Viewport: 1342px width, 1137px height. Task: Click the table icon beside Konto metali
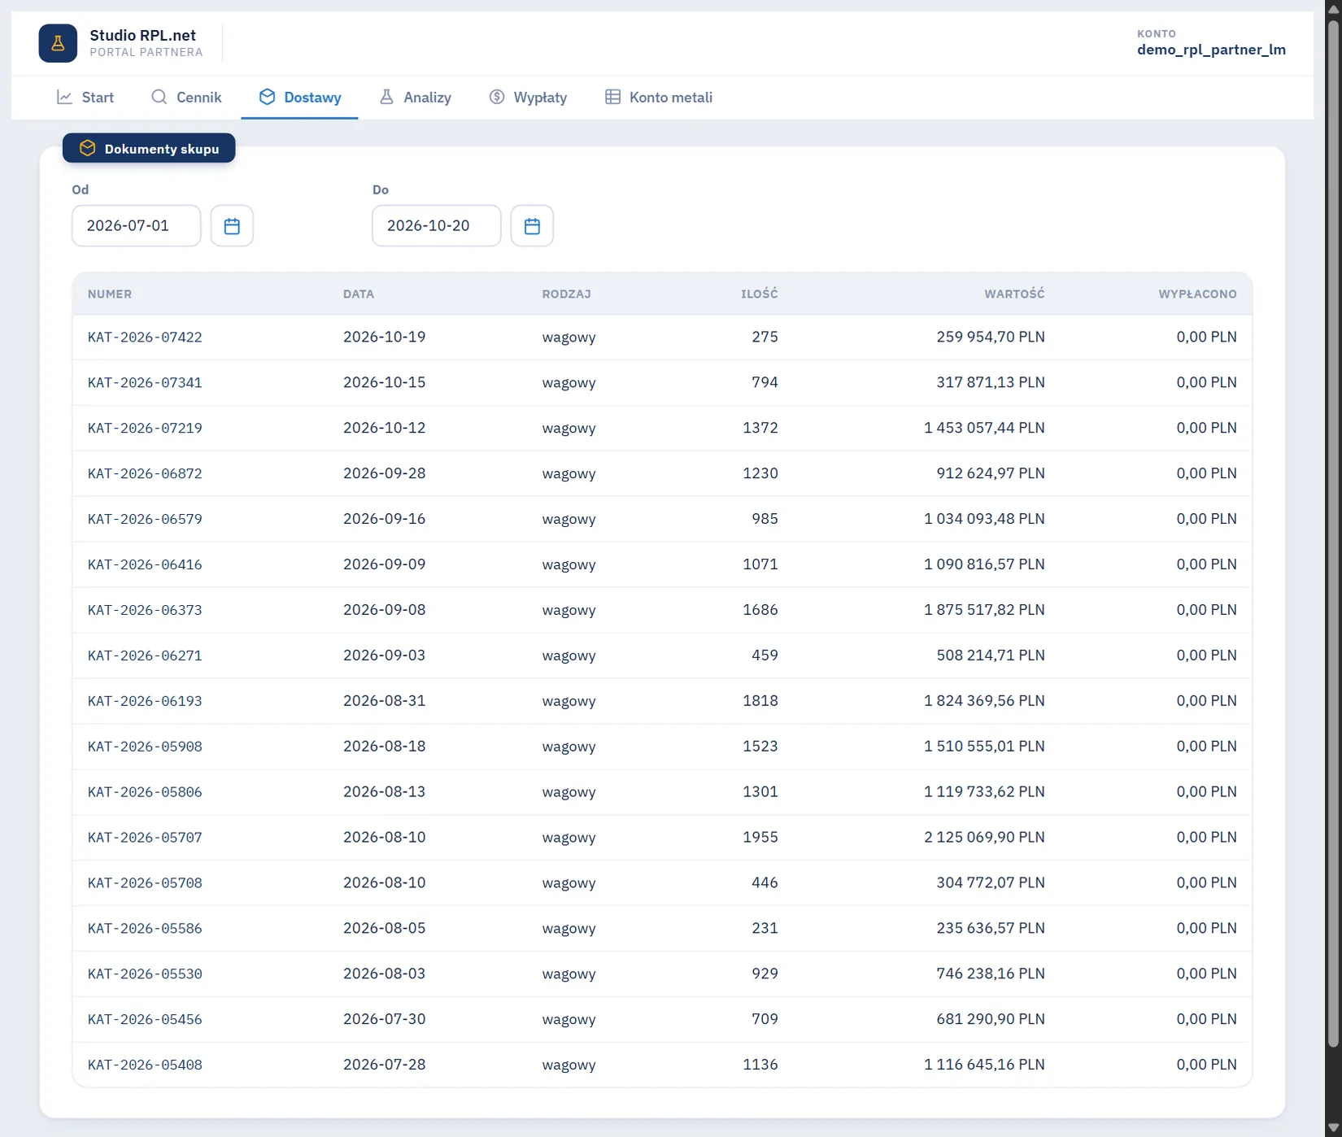point(612,97)
